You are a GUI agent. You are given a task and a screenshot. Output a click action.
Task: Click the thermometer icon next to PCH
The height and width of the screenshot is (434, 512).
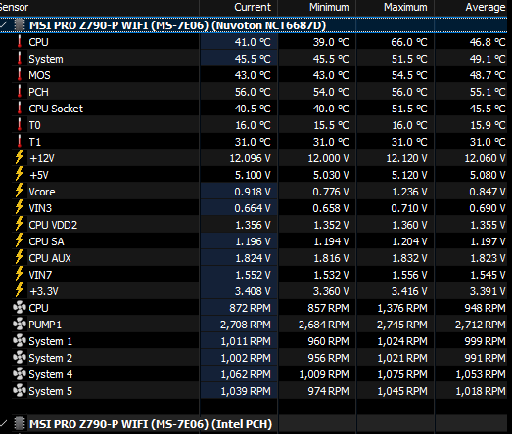coord(20,92)
